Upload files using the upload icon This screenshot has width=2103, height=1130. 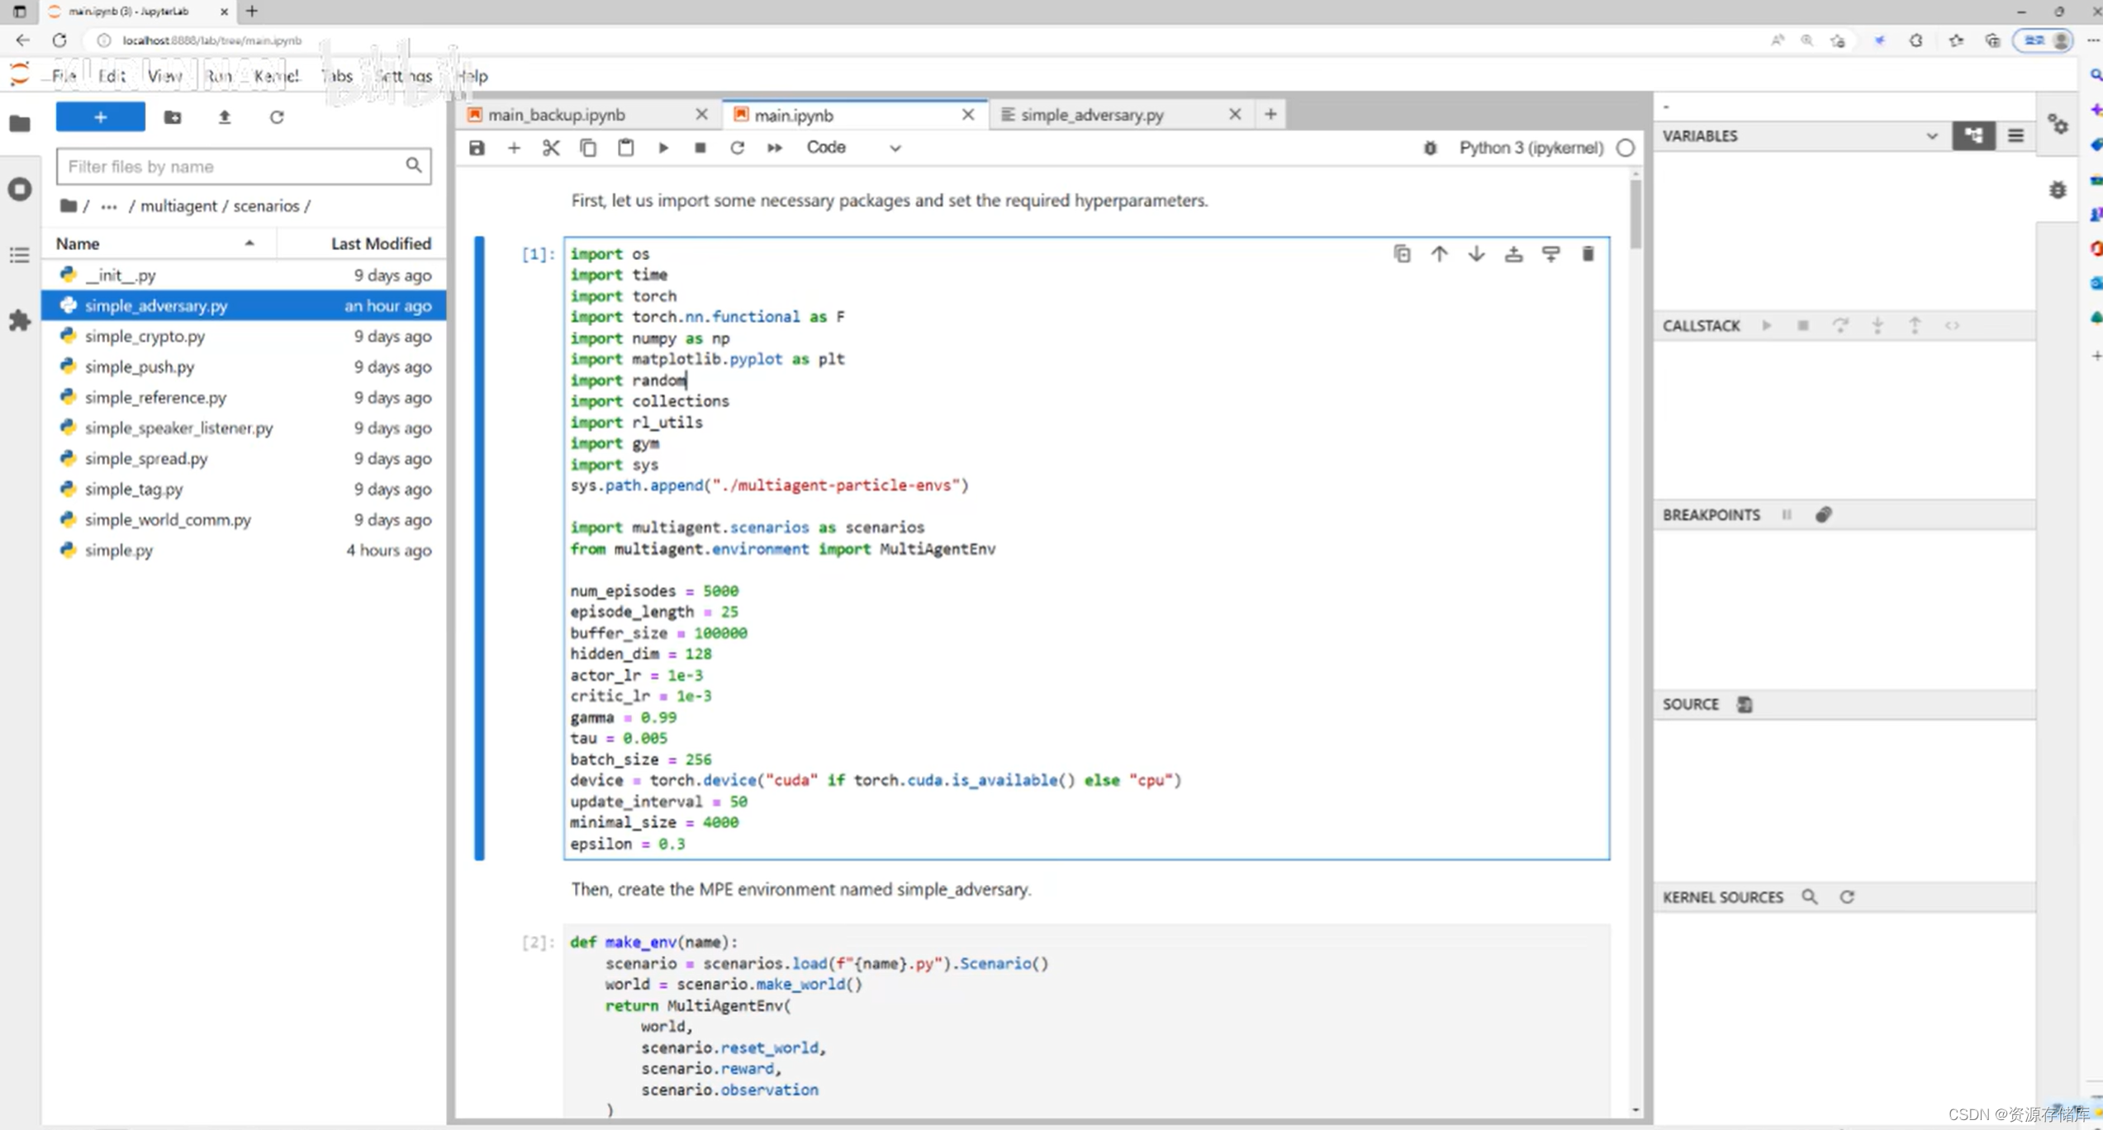pyautogui.click(x=224, y=117)
